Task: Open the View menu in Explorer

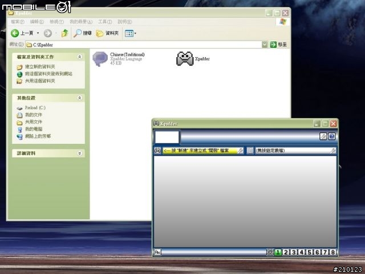Action: (x=57, y=22)
